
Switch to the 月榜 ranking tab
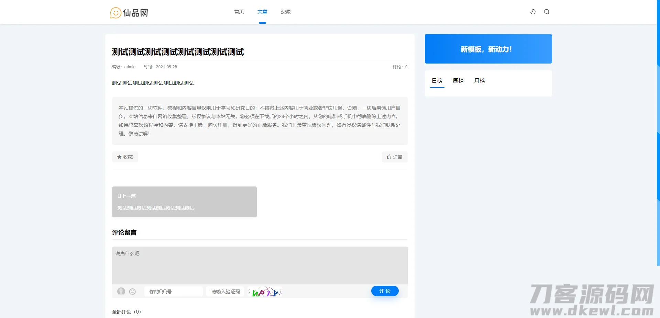pos(479,81)
